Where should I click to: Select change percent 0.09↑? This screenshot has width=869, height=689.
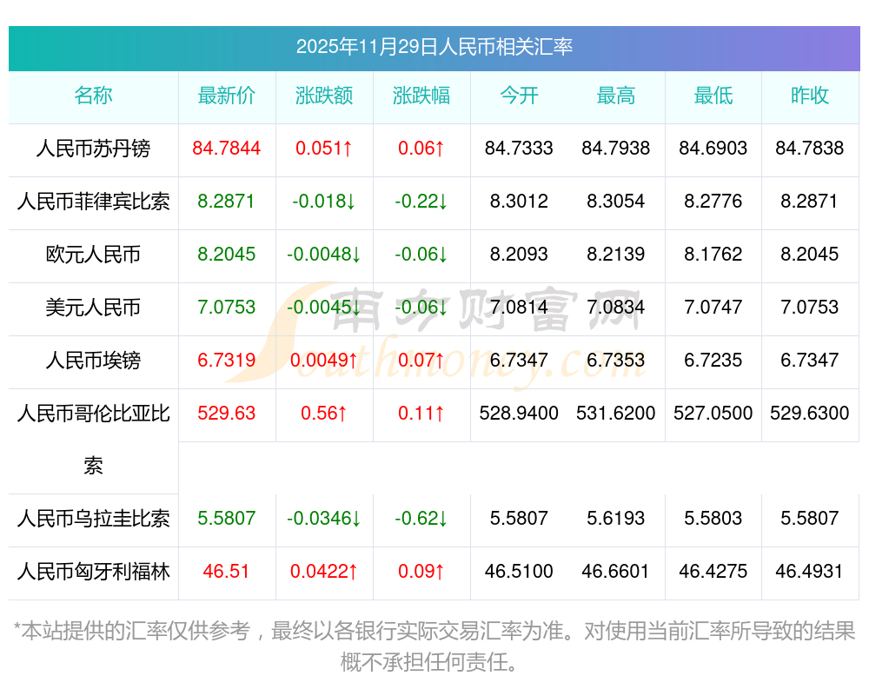(421, 571)
